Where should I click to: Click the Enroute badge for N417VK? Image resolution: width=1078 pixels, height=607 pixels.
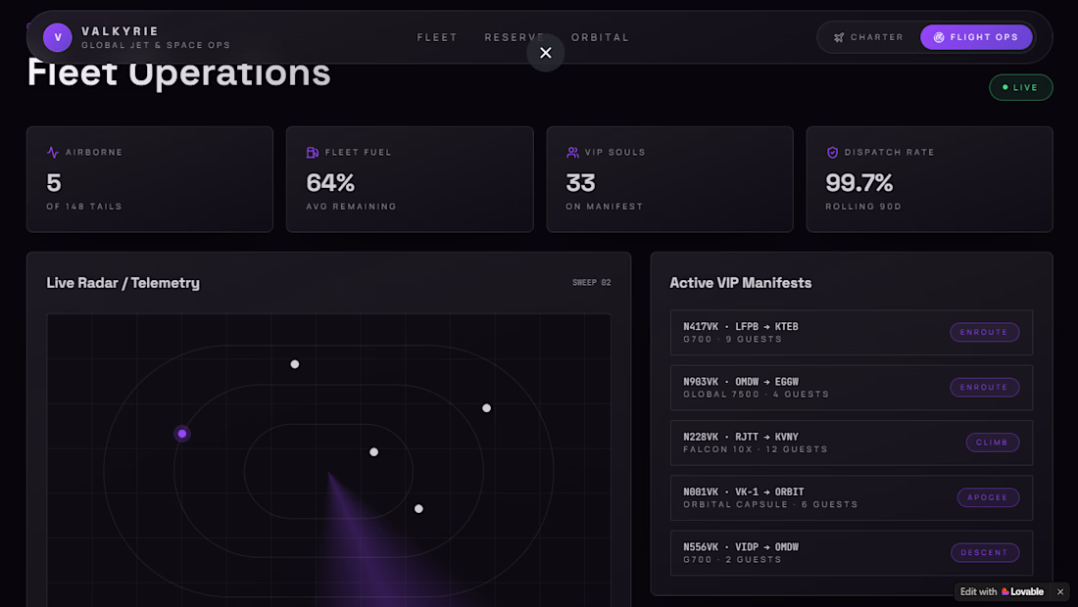click(985, 332)
